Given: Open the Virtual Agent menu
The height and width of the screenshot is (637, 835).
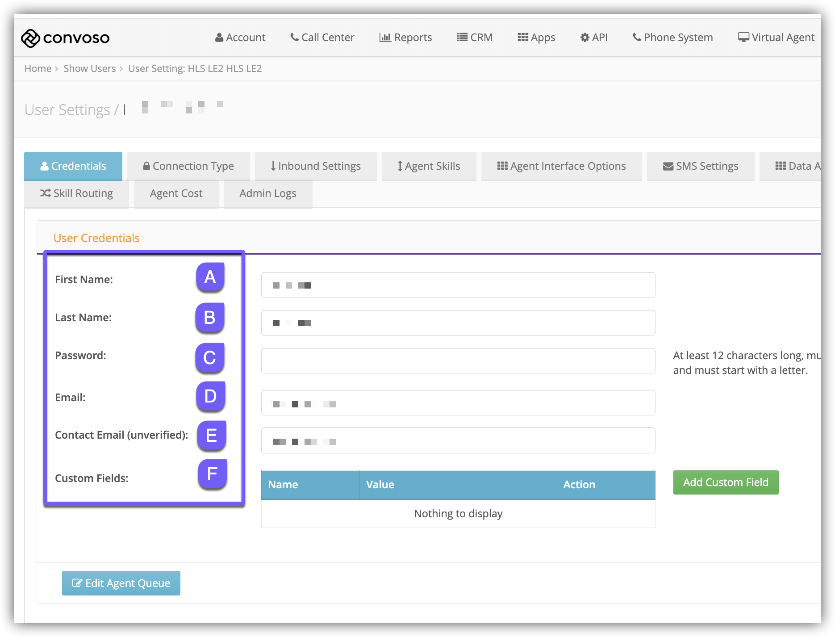Looking at the screenshot, I should click(776, 38).
